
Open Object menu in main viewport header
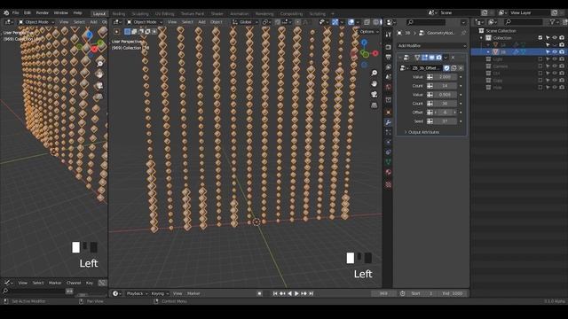pyautogui.click(x=217, y=22)
